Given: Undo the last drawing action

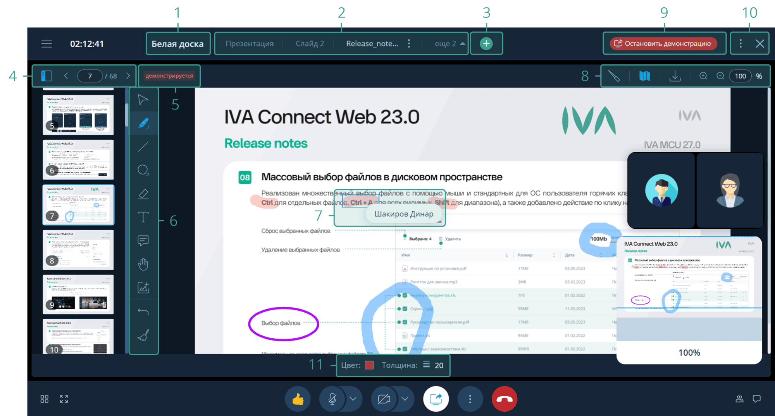Looking at the screenshot, I should point(143,311).
